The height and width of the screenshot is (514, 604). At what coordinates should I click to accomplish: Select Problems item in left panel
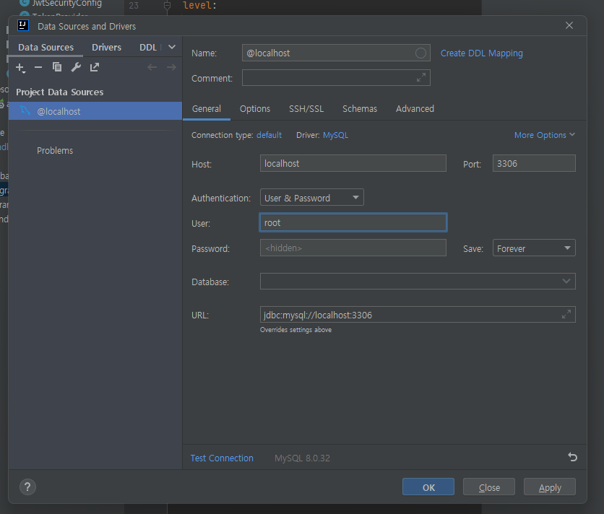55,151
